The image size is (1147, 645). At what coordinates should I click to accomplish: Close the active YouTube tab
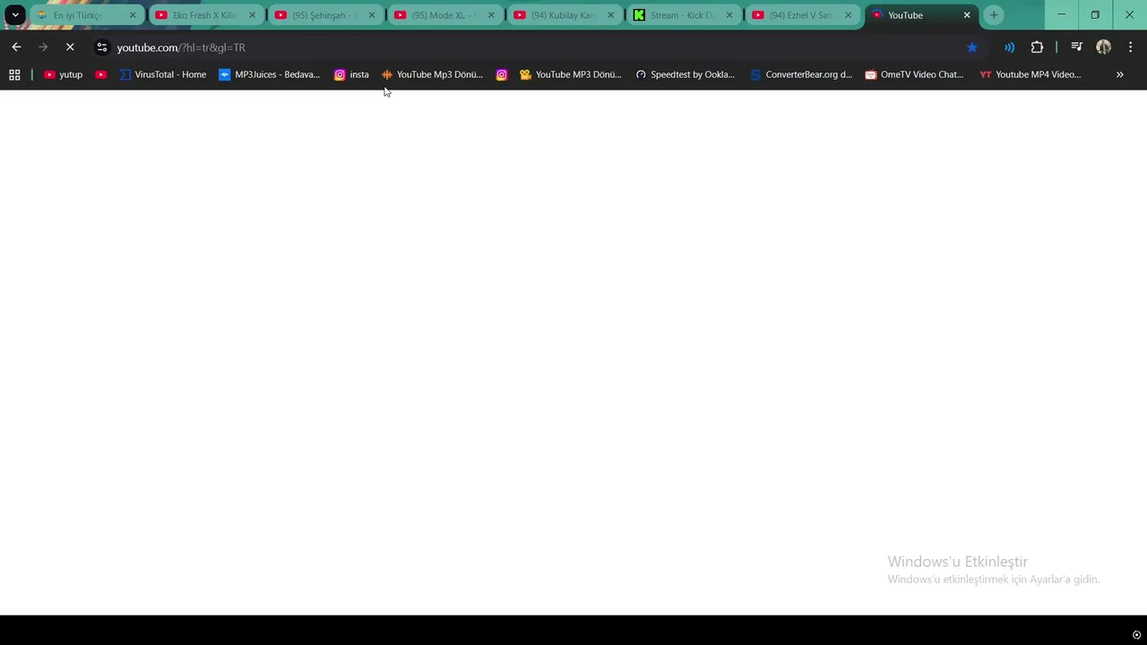point(967,15)
